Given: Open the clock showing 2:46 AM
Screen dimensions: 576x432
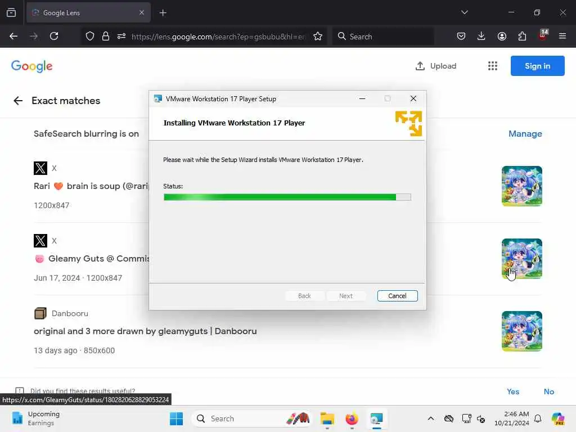Looking at the screenshot, I should coord(512,418).
